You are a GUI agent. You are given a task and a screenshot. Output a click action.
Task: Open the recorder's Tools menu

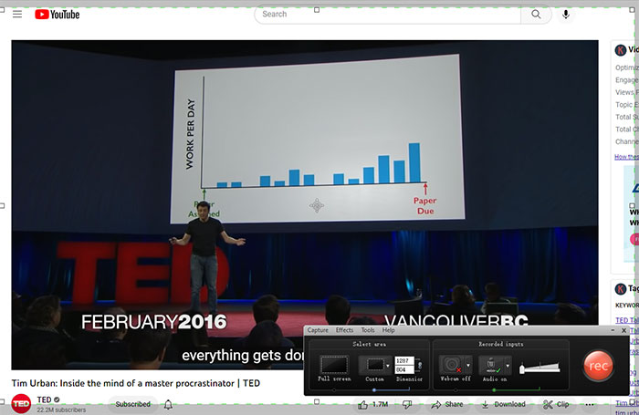click(368, 330)
